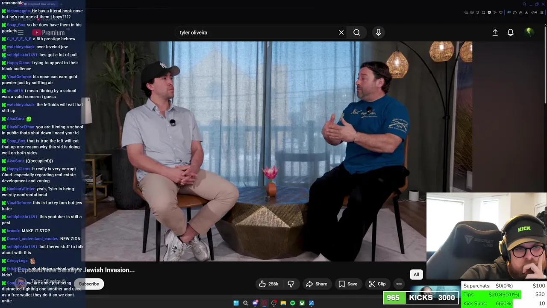Click chat username 'NuclearW1nter'

(21, 189)
